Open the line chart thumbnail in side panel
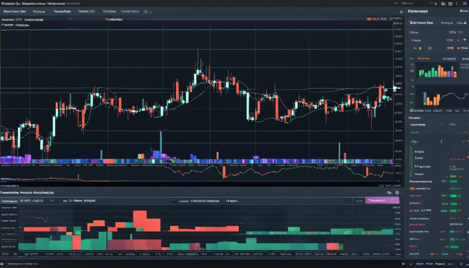 point(442,97)
